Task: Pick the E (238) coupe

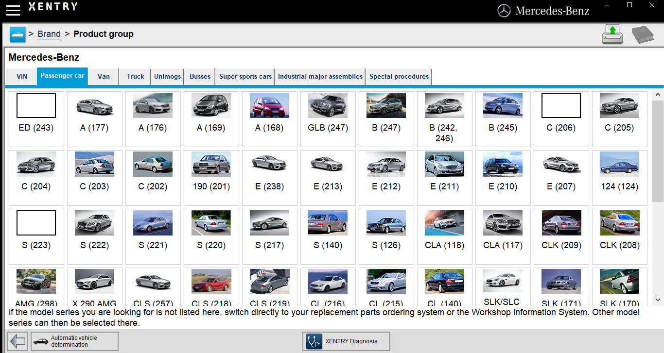Action: [270, 178]
